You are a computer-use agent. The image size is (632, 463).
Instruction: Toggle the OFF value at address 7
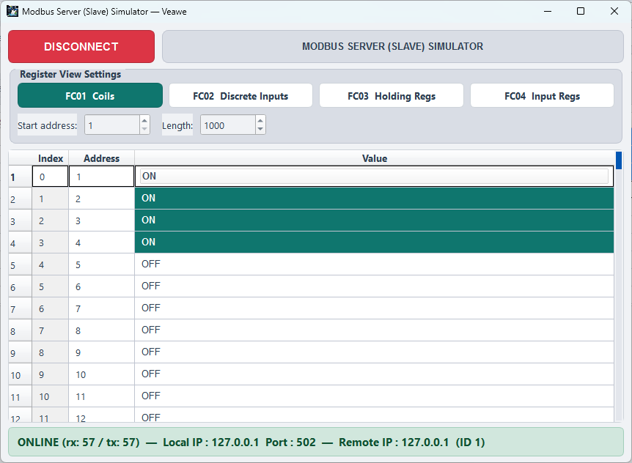click(374, 308)
